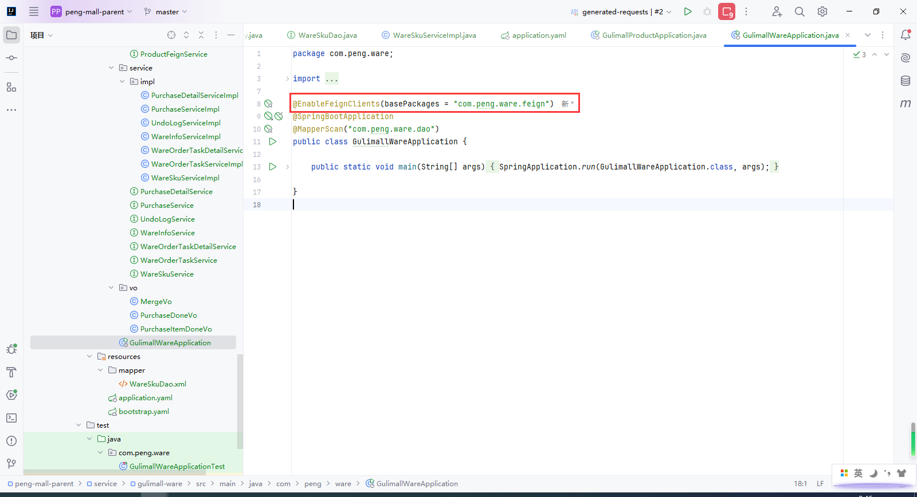Close the GulimallWareApplication.java tab
The width and height of the screenshot is (917, 497).
tap(848, 35)
